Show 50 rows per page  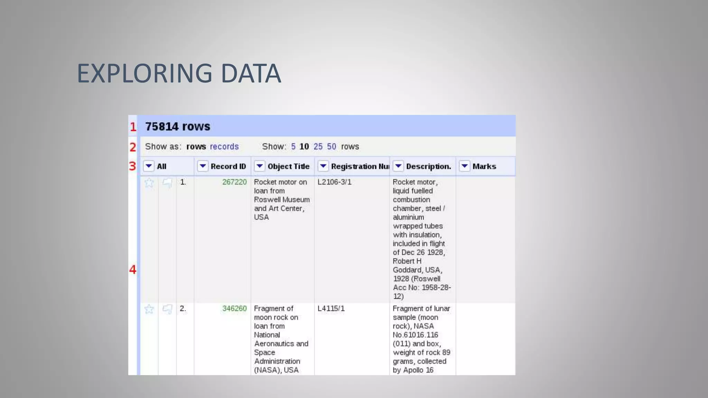click(332, 146)
